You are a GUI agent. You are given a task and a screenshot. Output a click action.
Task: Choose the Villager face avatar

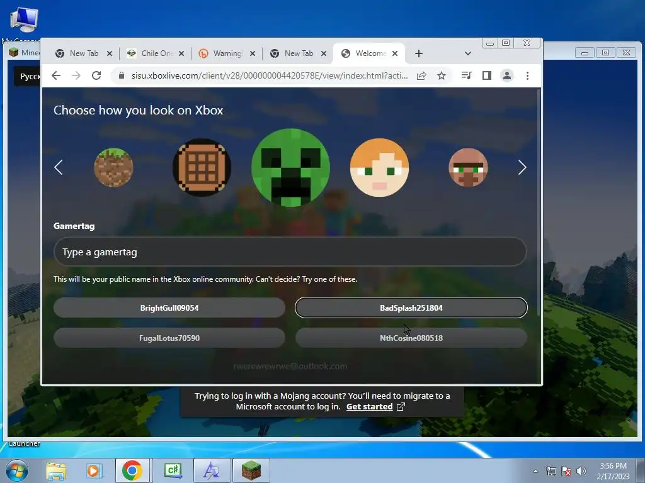click(468, 167)
